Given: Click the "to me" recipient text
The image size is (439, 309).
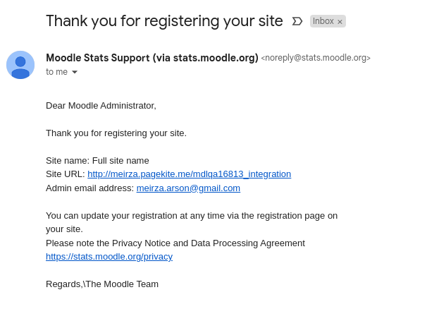Looking at the screenshot, I should point(56,72).
